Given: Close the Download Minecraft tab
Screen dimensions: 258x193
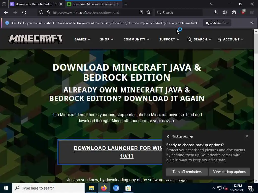Looking at the screenshot, I should tap(118, 4).
